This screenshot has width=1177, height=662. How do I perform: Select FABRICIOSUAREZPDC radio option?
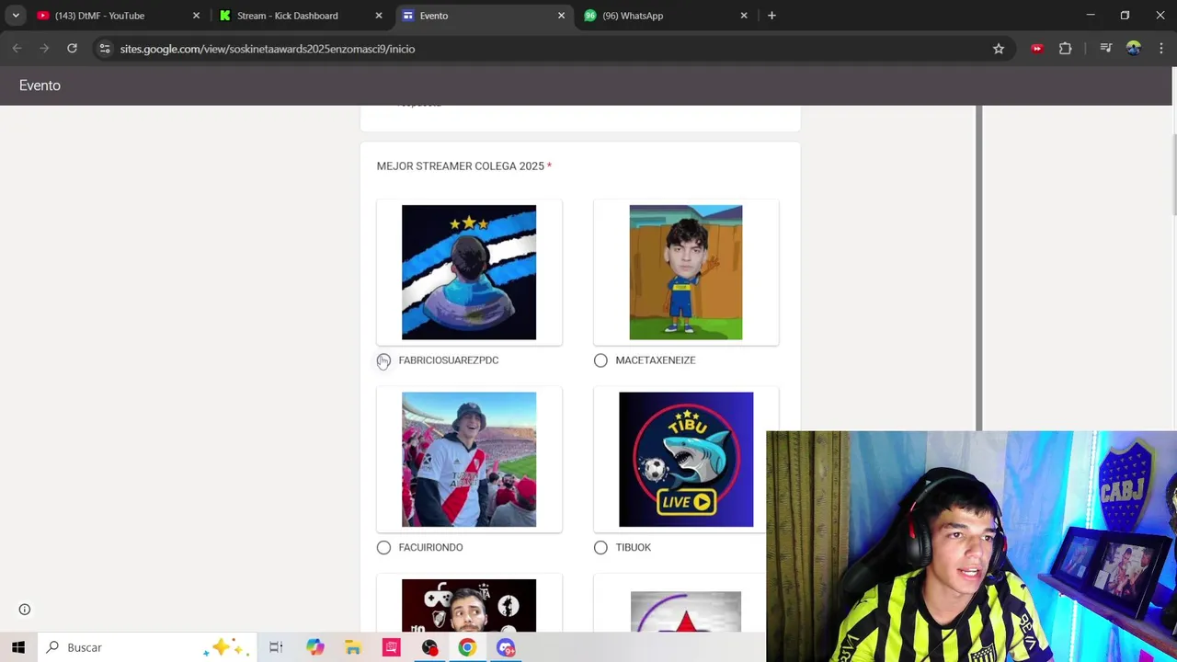point(383,360)
